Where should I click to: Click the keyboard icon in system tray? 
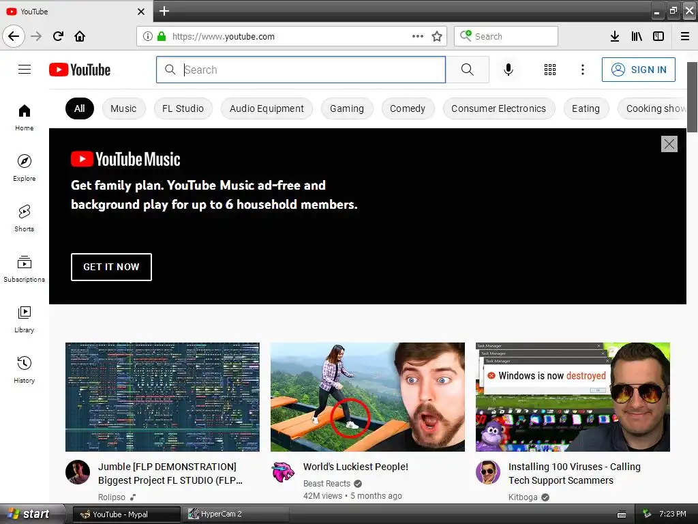tap(622, 514)
